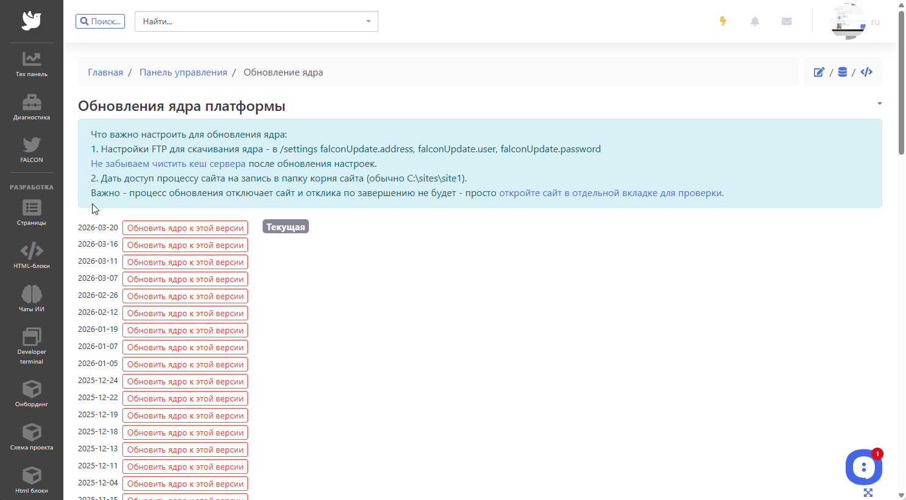This screenshot has width=906, height=500.
Task: Open Панель управления breadcrumb link
Action: (x=183, y=72)
